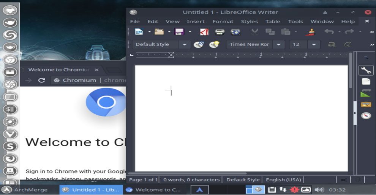
Task: Open the sidebar Styles deck icon
Action: click(366, 93)
